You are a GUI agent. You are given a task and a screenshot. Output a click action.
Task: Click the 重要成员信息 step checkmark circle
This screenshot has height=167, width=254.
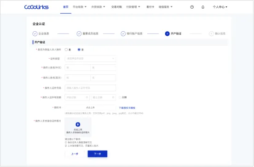79,33
